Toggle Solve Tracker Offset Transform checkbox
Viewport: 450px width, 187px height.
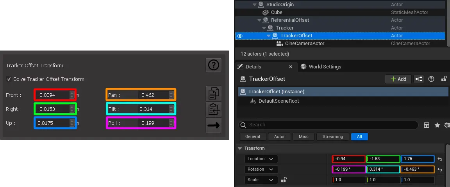(9, 79)
